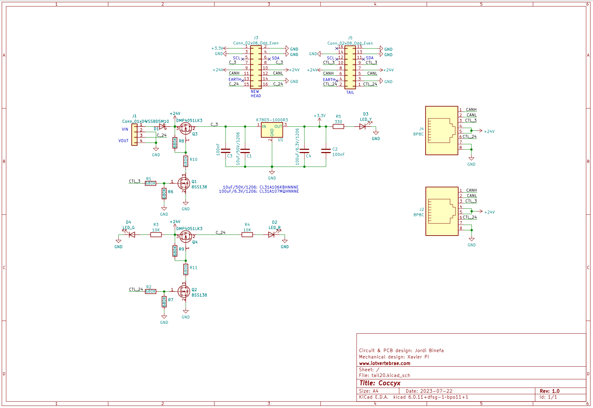Select the J5 TAIL connector symbol

pos(350,67)
